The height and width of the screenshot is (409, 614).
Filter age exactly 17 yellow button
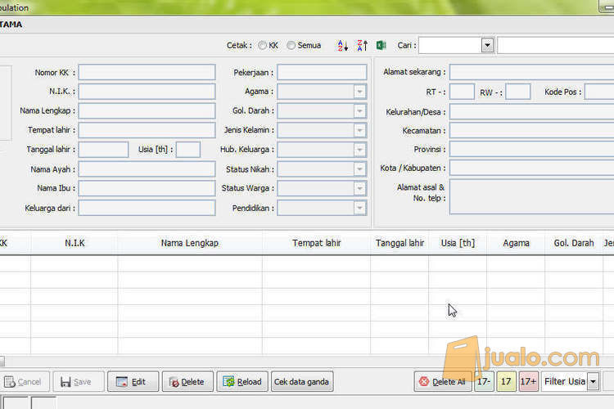tap(506, 382)
